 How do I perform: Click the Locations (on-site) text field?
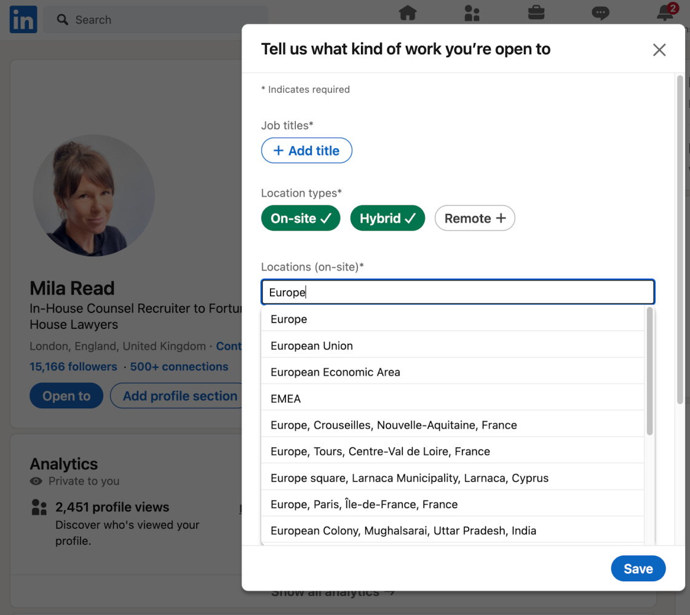pos(458,292)
